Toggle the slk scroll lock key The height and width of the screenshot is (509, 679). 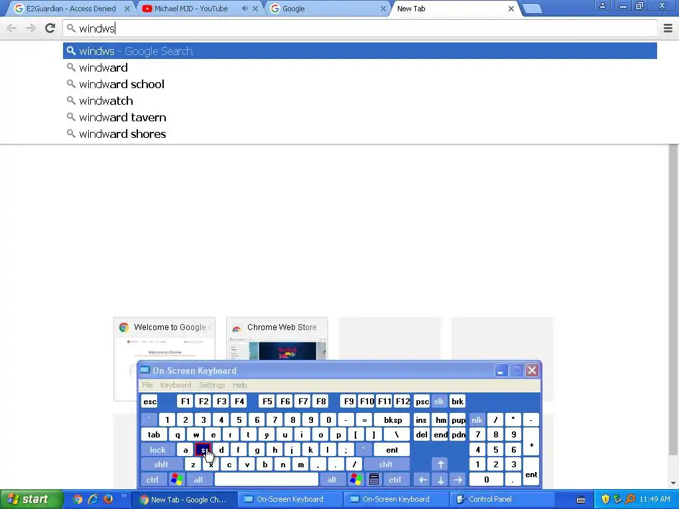(439, 401)
